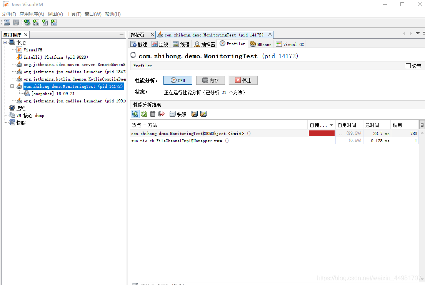Collapse the MonitoringTest pid 14172 node
Image resolution: width=425 pixels, height=285 pixels.
click(12, 86)
